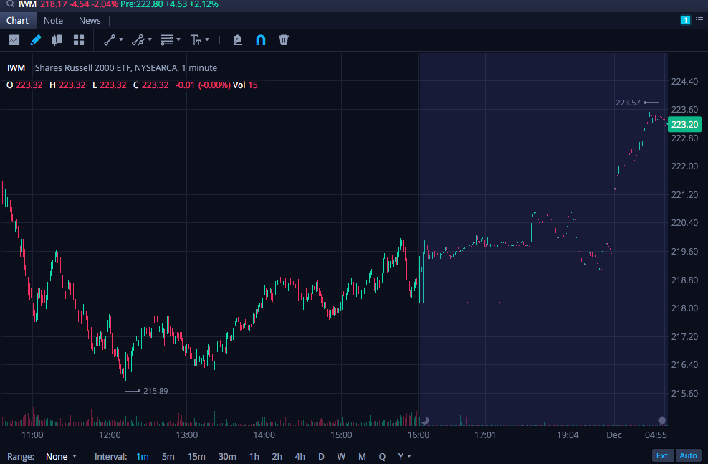Expand the horizontal lines tool dropdown arrow

coord(178,40)
